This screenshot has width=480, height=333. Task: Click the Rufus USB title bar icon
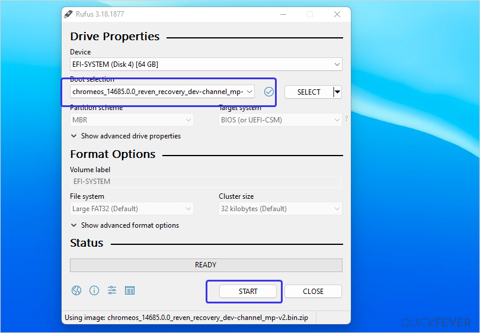[68, 14]
